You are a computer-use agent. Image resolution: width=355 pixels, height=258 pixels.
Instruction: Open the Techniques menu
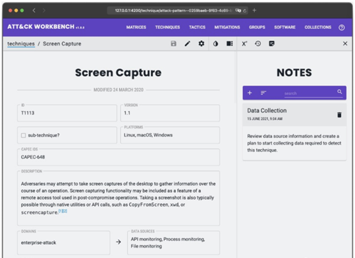pyautogui.click(x=167, y=27)
